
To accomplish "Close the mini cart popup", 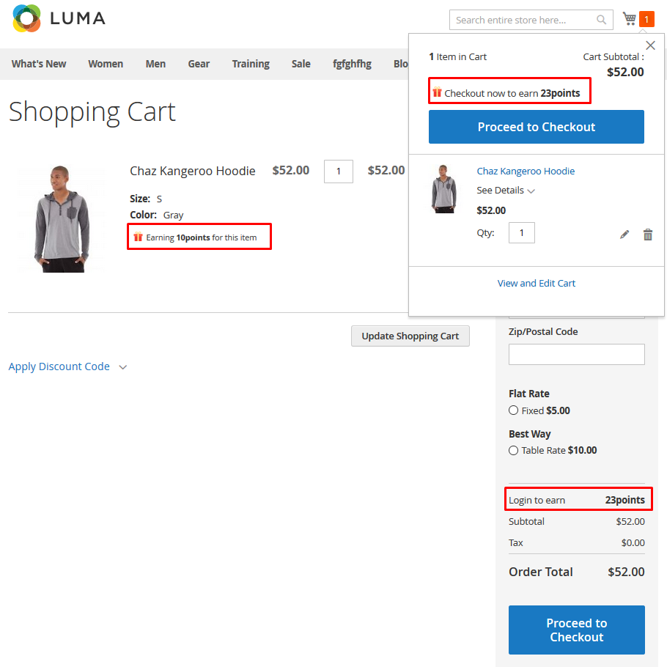I will (650, 45).
